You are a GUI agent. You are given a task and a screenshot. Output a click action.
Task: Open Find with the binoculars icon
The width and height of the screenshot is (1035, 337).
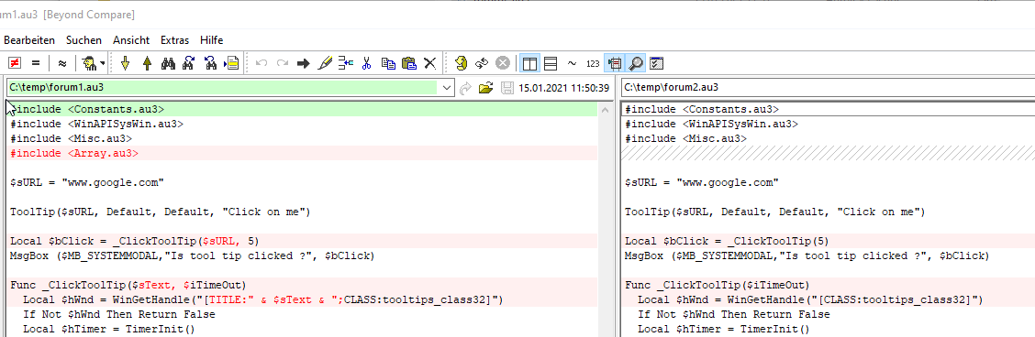pos(168,63)
